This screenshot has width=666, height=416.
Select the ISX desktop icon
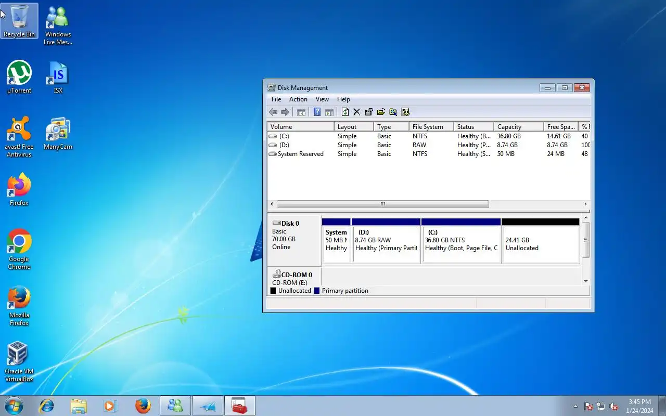(x=58, y=77)
